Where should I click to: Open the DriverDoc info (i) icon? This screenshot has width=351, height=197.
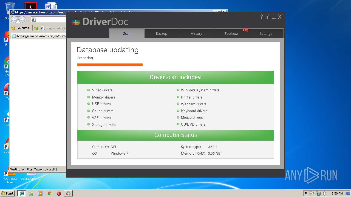[268, 17]
